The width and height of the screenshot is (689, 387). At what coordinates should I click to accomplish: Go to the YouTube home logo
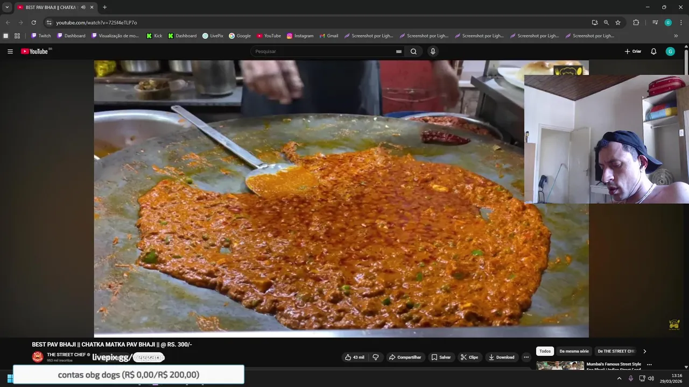[34, 52]
